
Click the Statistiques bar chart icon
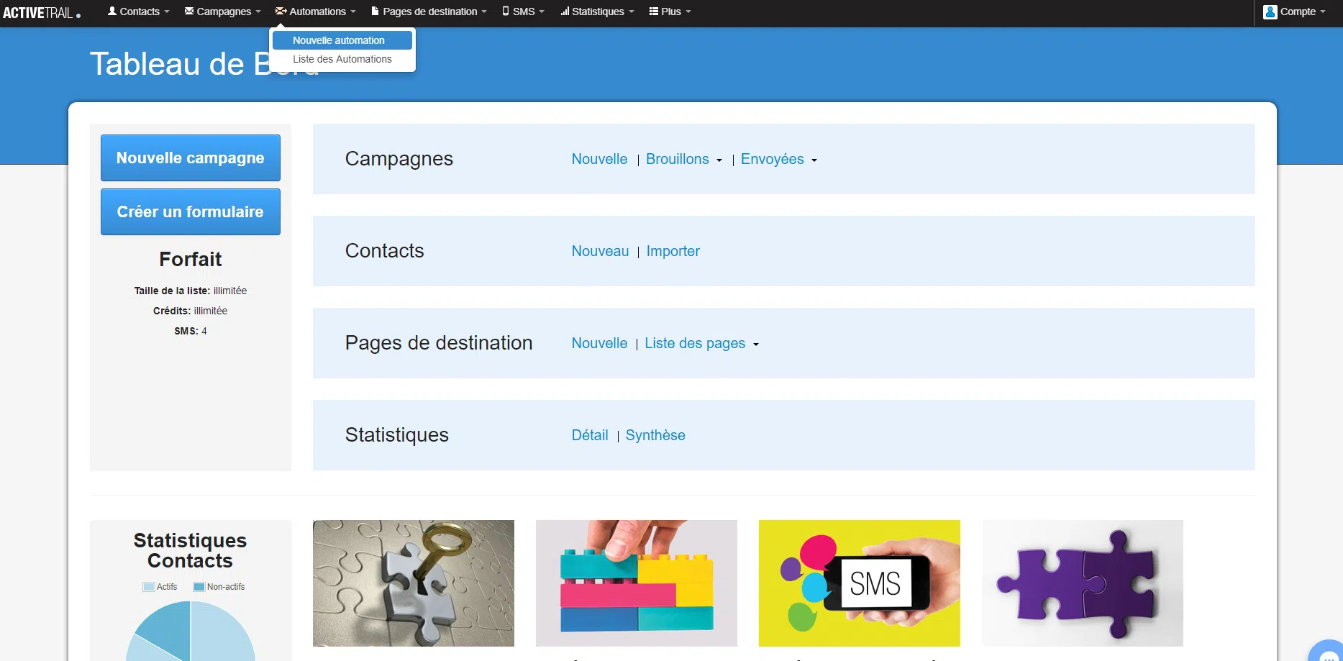click(x=565, y=11)
